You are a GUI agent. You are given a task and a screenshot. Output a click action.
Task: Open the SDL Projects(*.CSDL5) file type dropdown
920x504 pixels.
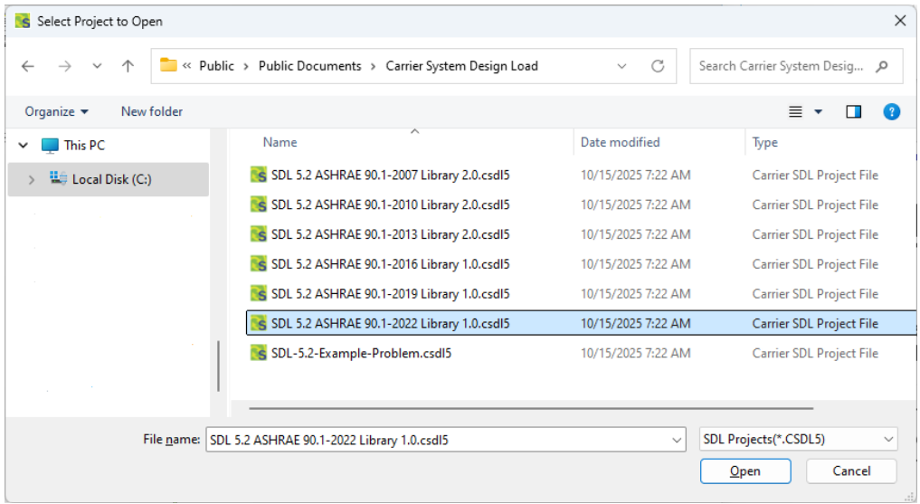tap(798, 439)
